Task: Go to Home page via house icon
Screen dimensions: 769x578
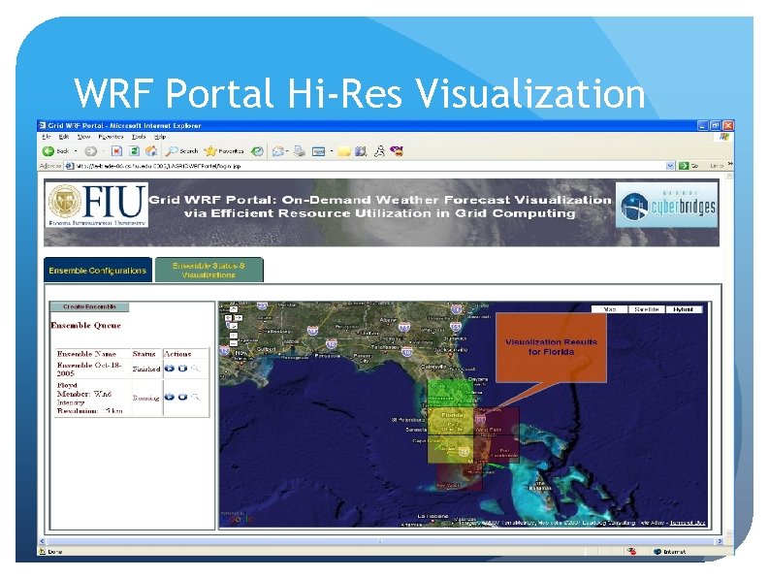Action: pyautogui.click(x=151, y=150)
